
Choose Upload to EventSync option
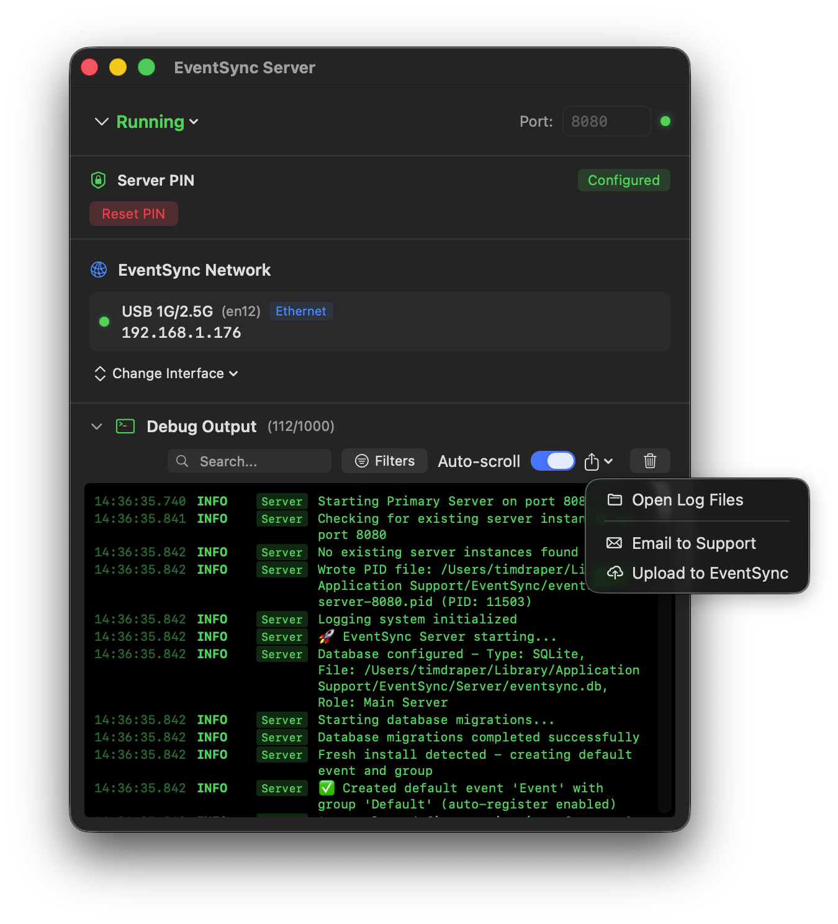coord(697,573)
